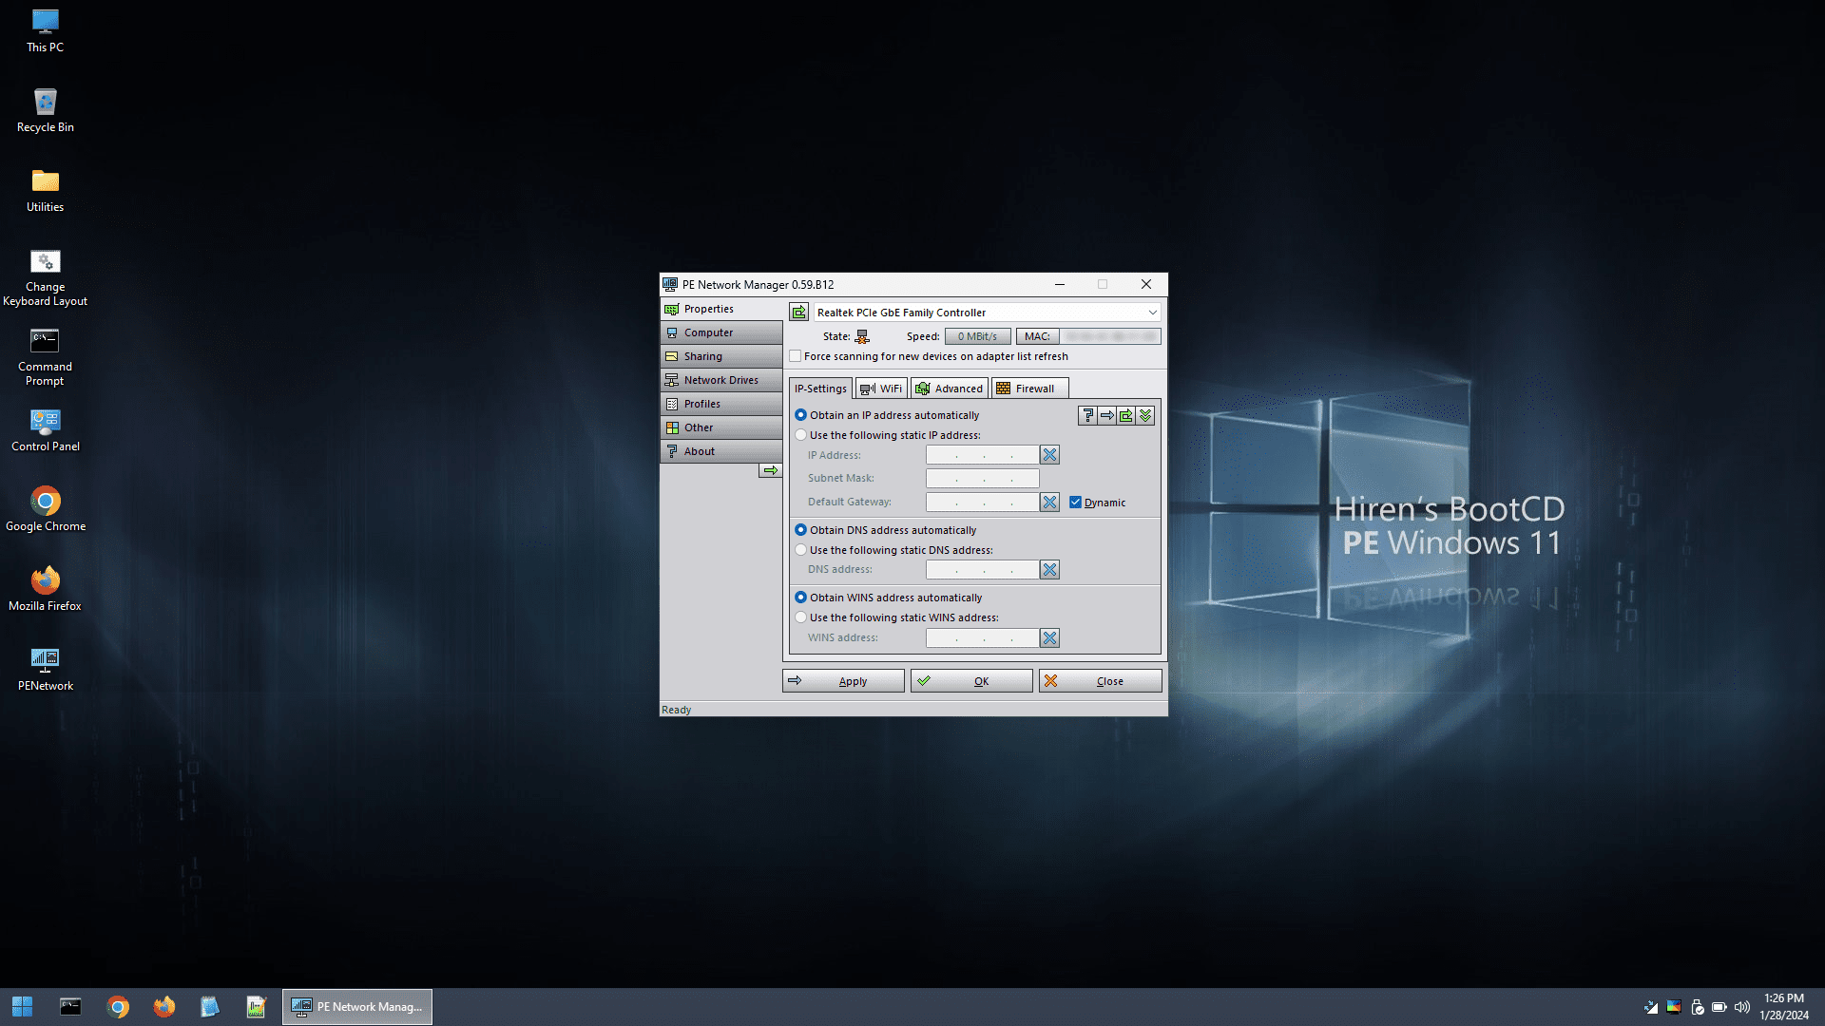Click the save/export settings icon
Image resolution: width=1825 pixels, height=1026 pixels.
pyautogui.click(x=1125, y=416)
